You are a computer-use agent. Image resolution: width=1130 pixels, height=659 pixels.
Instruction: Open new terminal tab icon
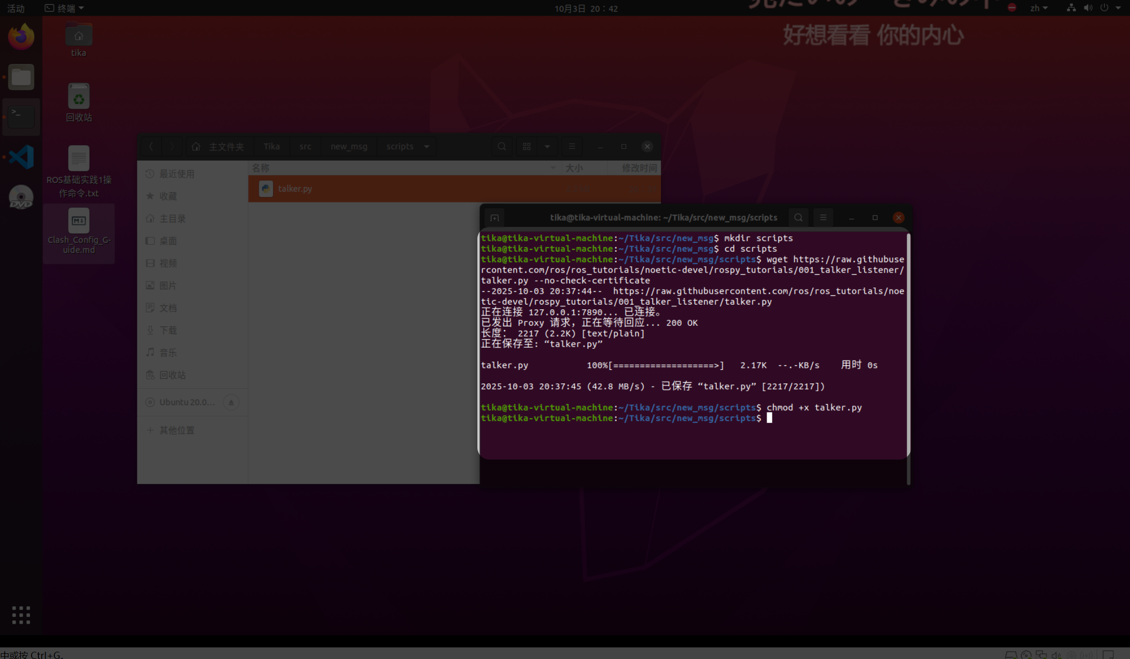point(495,218)
